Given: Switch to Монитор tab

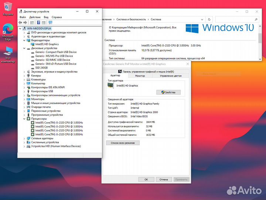Looking at the screenshot, I should tap(140, 76).
